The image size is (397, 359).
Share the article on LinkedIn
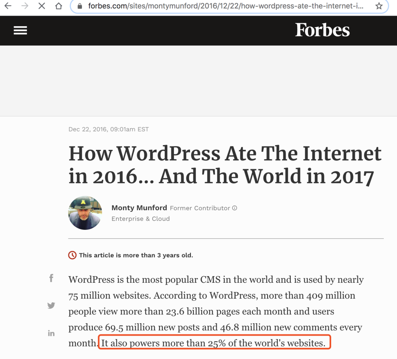pyautogui.click(x=51, y=333)
